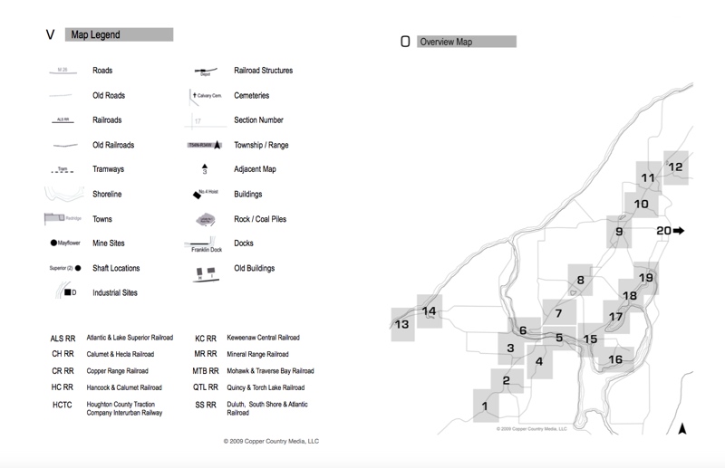
Task: Click the number 20 map reference
Action: coord(664,231)
